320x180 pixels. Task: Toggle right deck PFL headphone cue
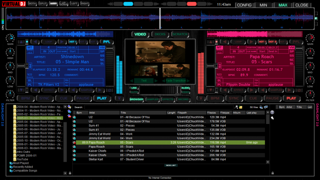coord(296,42)
